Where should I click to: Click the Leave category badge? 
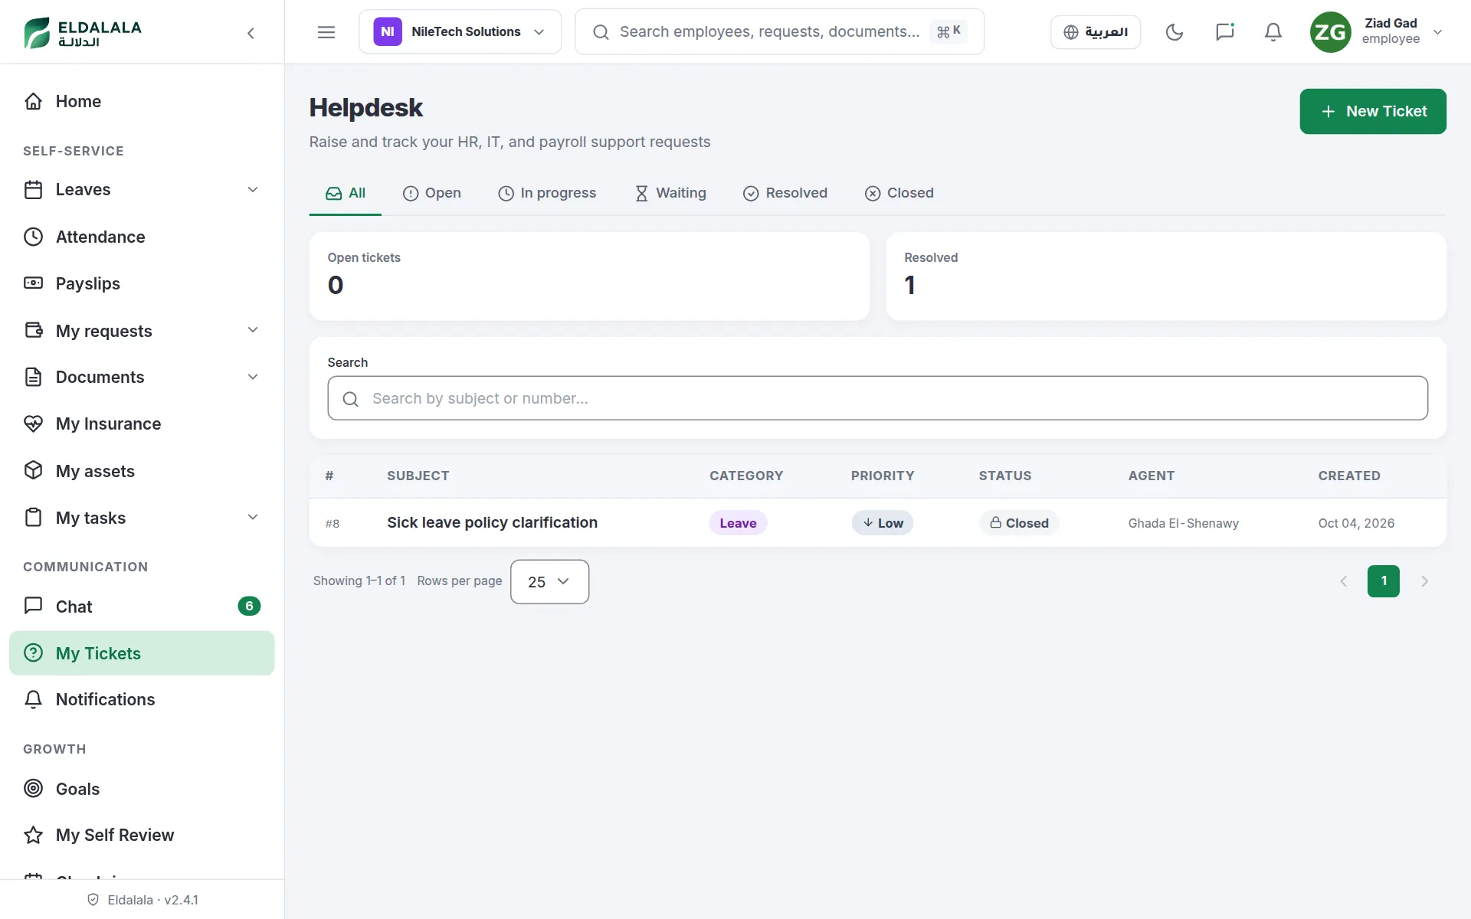click(x=738, y=523)
